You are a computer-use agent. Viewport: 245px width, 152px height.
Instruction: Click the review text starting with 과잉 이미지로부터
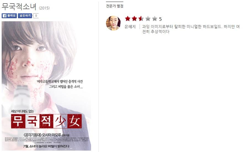tap(191, 29)
